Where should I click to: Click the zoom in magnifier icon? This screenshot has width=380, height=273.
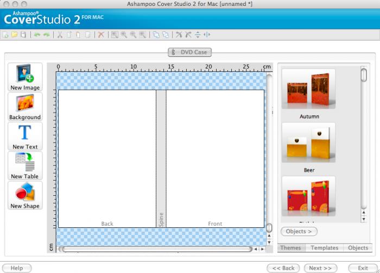[x=124, y=35]
